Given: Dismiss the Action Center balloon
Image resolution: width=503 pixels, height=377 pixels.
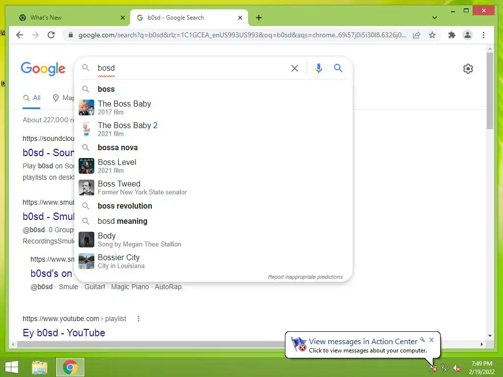Looking at the screenshot, I should [431, 340].
